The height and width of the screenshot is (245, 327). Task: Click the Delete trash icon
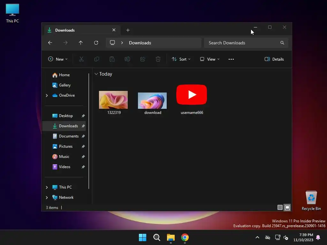(158, 59)
